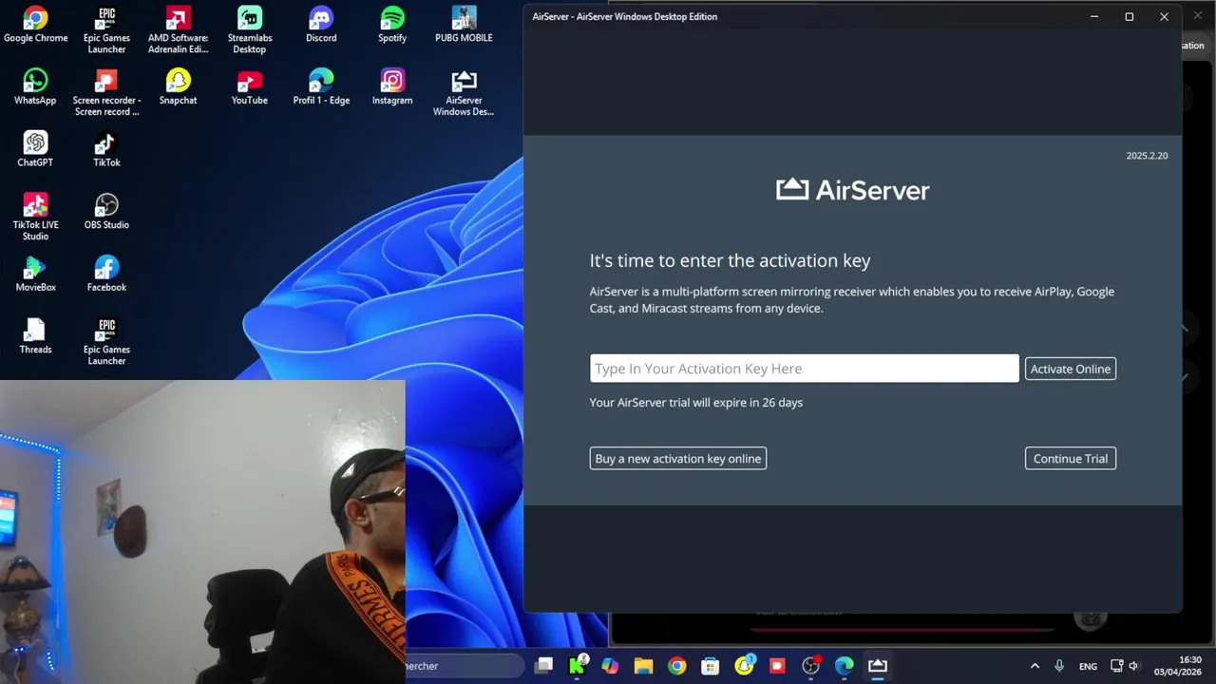Open Google Chrome desktop shortcut

35,26
